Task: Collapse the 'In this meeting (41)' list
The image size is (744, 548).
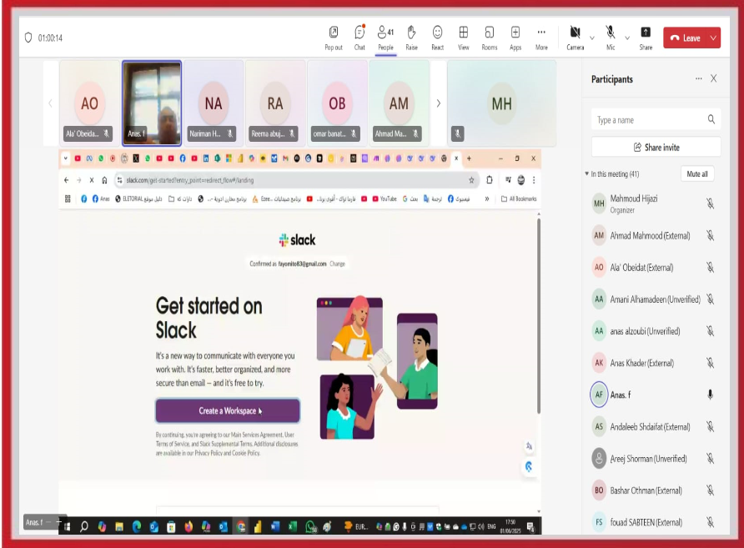Action: pos(587,173)
